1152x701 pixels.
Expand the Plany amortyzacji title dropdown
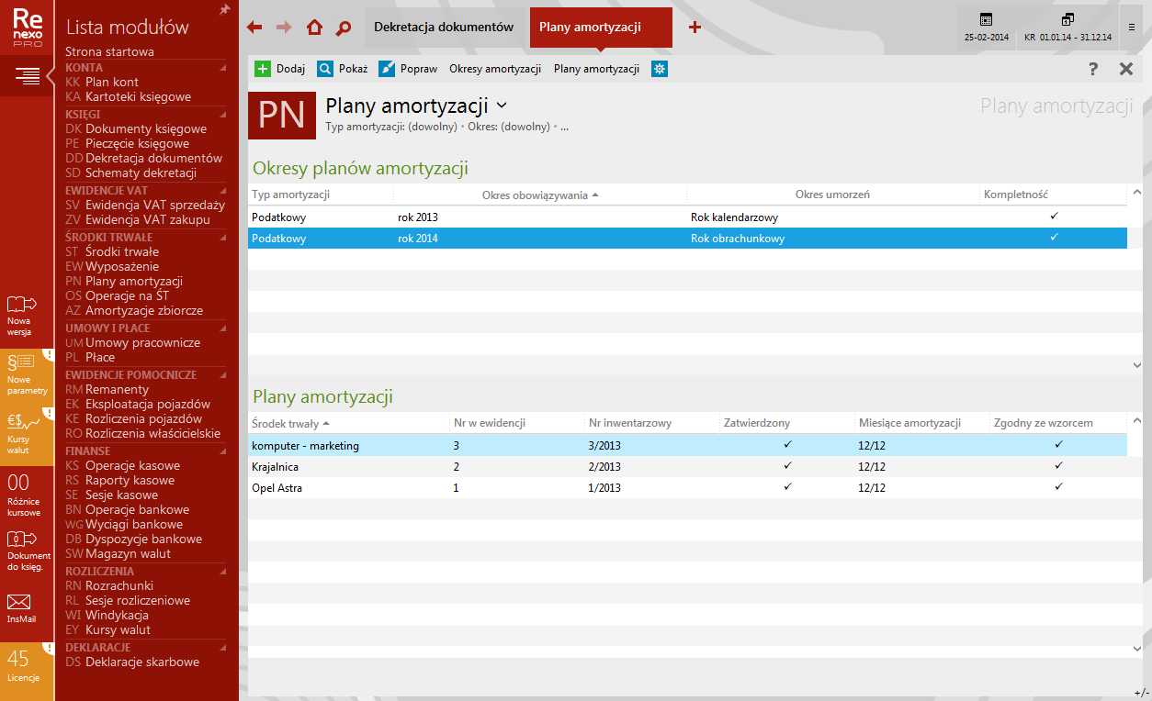pos(502,106)
